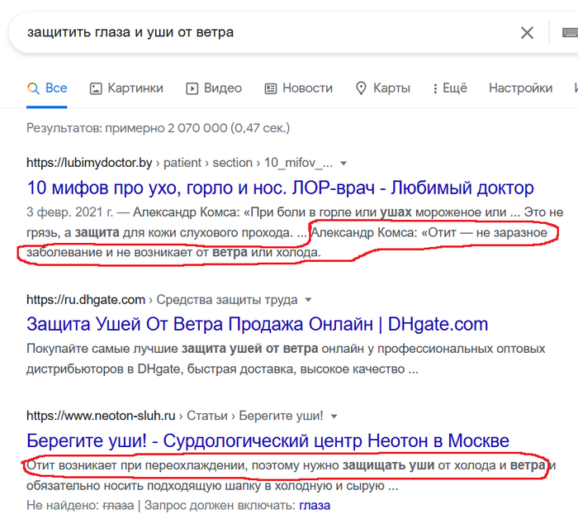
Task: Click the Не найдено: глаза text
Action: [x=80, y=505]
